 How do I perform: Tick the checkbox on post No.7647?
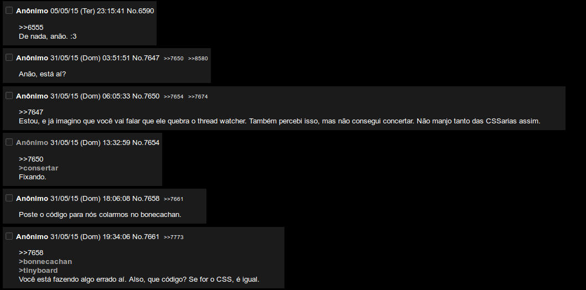(x=9, y=58)
